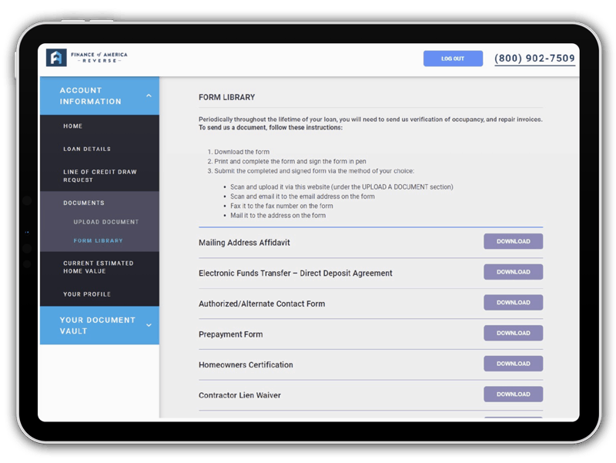Click the Authorized/Alternate Contact Form label
Image resolution: width=616 pixels, height=463 pixels.
click(x=262, y=304)
